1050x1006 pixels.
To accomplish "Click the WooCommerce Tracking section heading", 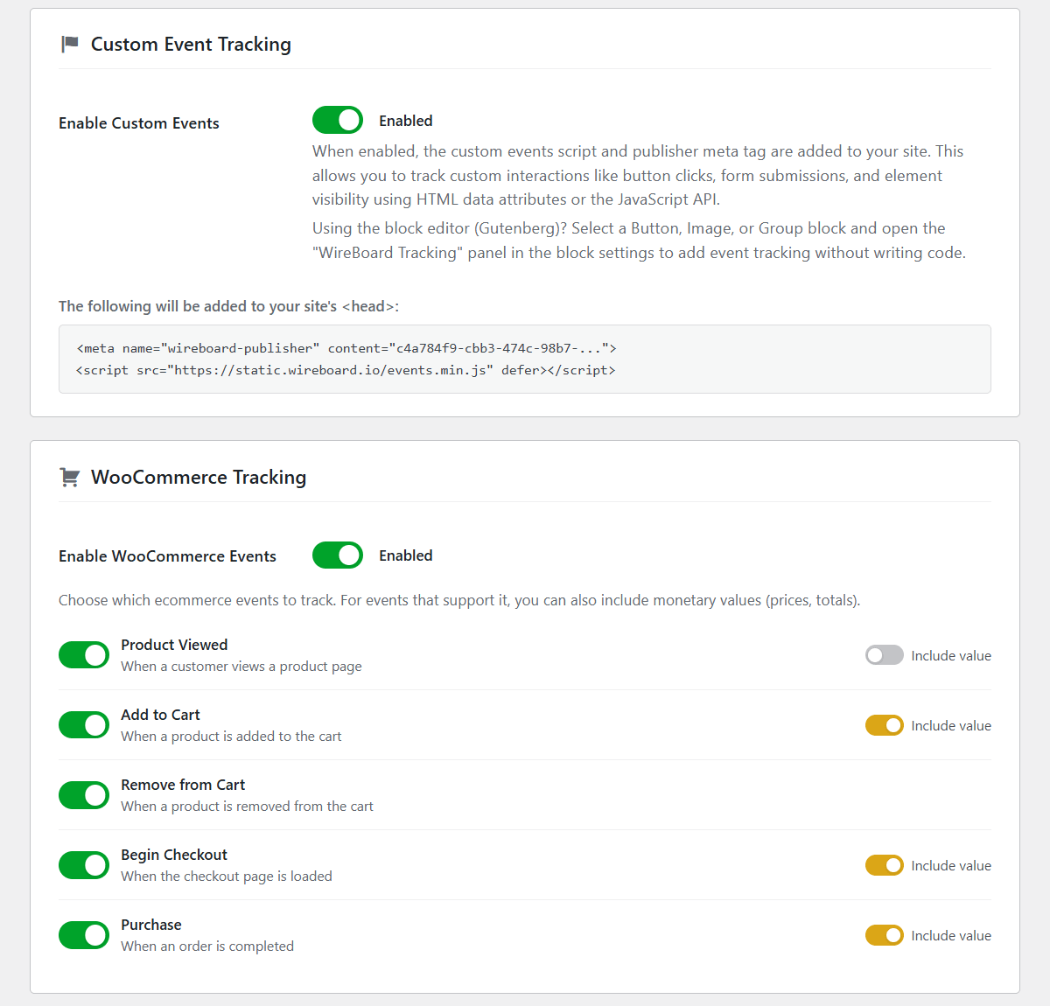I will click(x=199, y=477).
